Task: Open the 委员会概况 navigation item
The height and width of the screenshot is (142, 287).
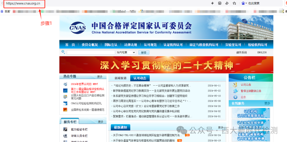Action: pyautogui.click(x=90, y=45)
